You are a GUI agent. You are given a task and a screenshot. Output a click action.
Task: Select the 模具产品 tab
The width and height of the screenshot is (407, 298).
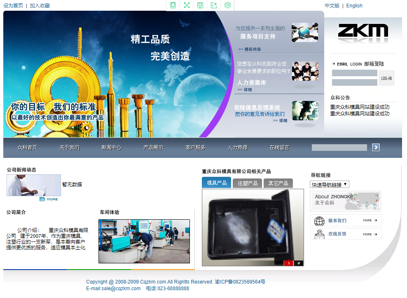pos(217,183)
